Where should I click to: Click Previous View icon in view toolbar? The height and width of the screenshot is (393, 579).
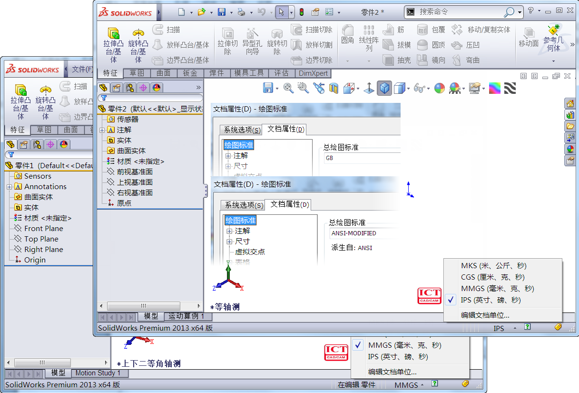[x=319, y=88]
